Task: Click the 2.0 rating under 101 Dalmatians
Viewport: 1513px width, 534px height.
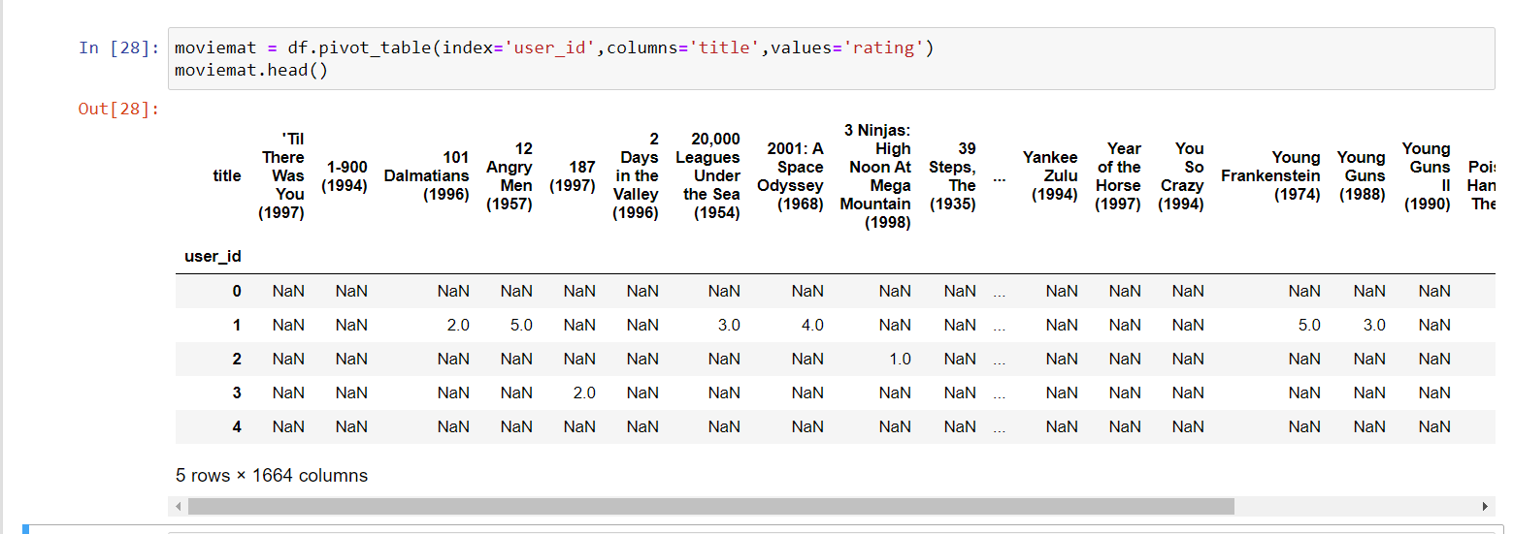Action: tap(458, 325)
